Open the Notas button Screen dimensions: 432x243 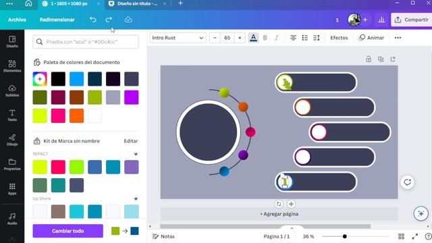point(163,236)
